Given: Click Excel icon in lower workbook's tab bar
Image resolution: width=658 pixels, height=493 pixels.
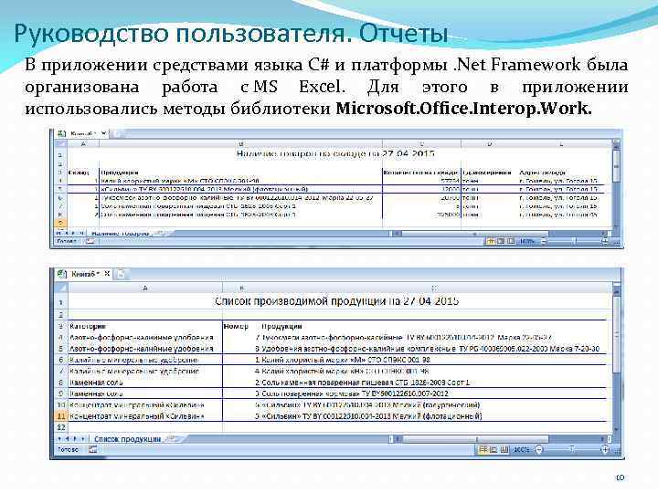Looking at the screenshot, I should (62, 274).
